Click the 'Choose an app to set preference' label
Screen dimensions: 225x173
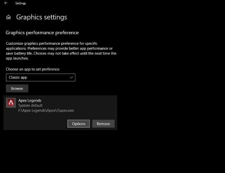click(33, 69)
